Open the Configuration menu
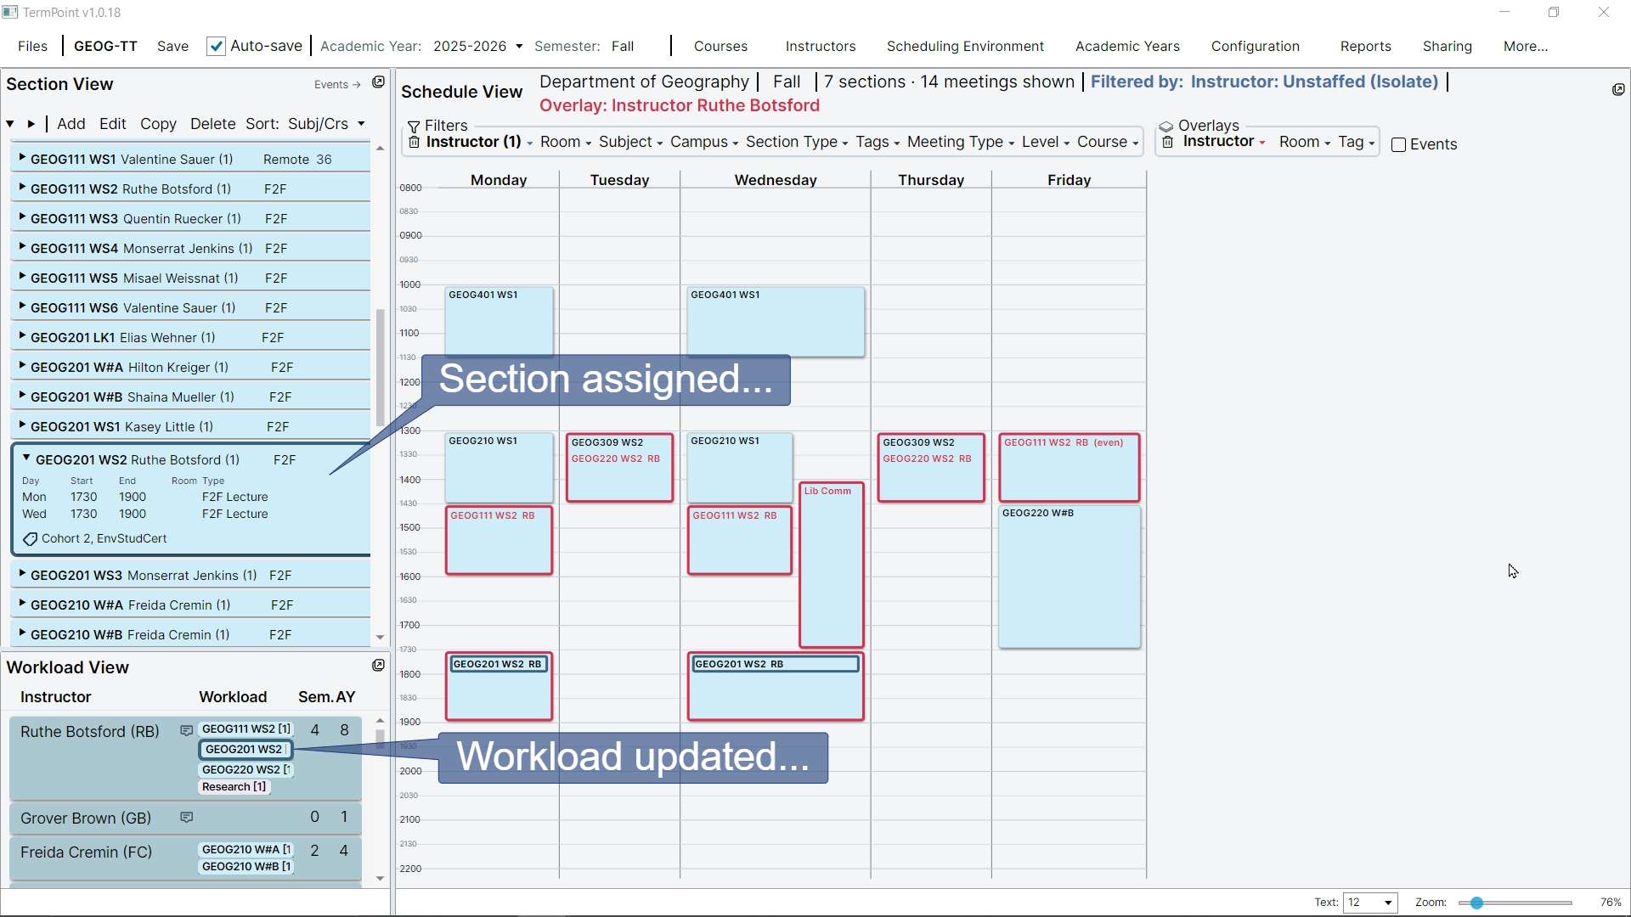Viewport: 1631px width, 917px height. point(1256,46)
